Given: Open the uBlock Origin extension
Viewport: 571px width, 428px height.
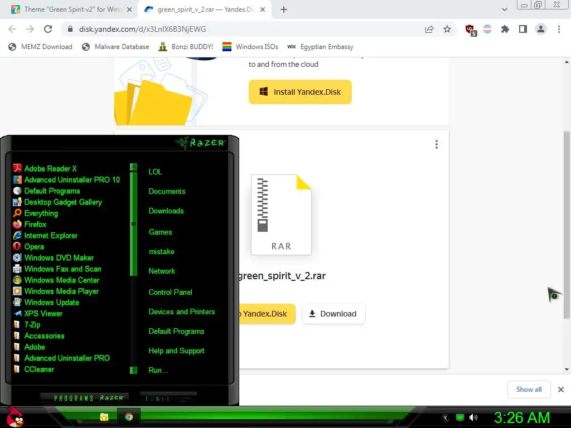Looking at the screenshot, I should point(471,30).
